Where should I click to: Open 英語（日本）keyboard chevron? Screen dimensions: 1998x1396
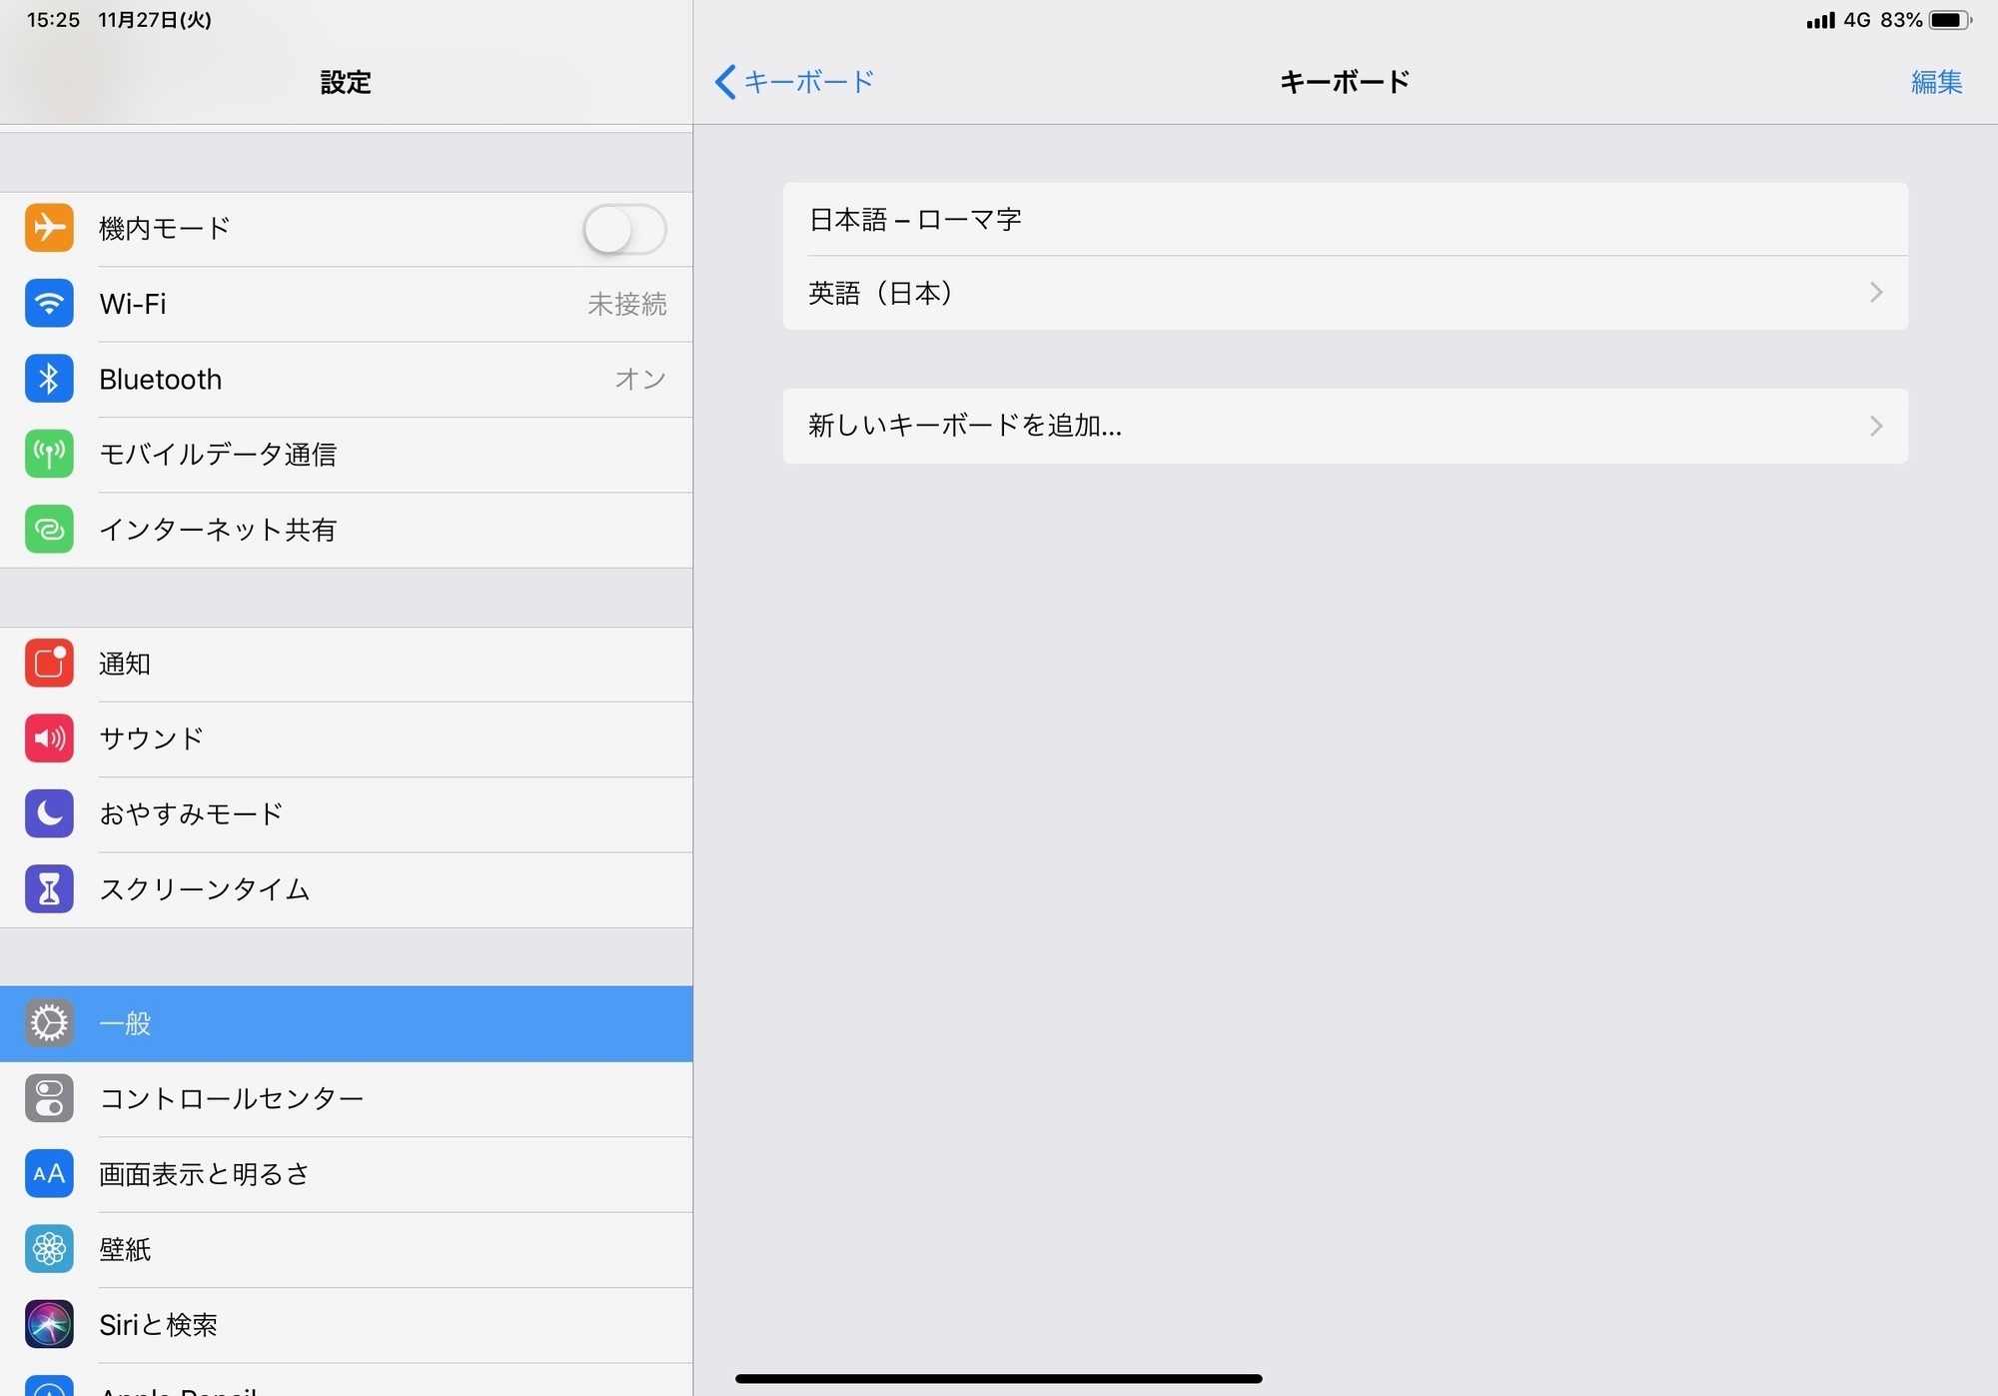(1876, 293)
